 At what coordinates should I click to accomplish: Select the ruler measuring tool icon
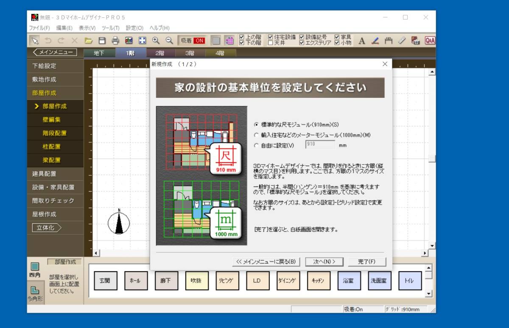[x=402, y=41]
